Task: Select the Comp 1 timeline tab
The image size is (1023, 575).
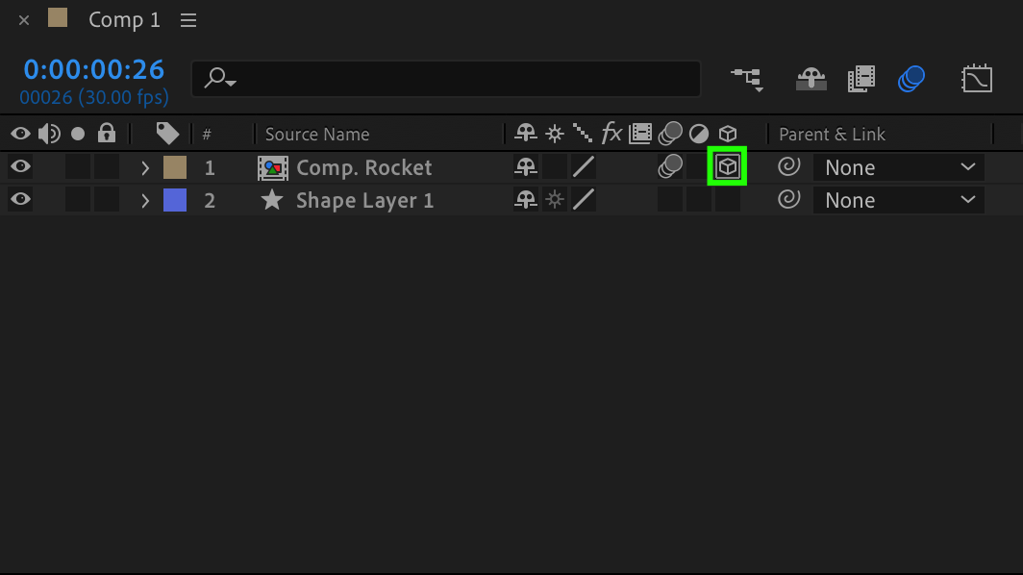Action: pyautogui.click(x=124, y=20)
